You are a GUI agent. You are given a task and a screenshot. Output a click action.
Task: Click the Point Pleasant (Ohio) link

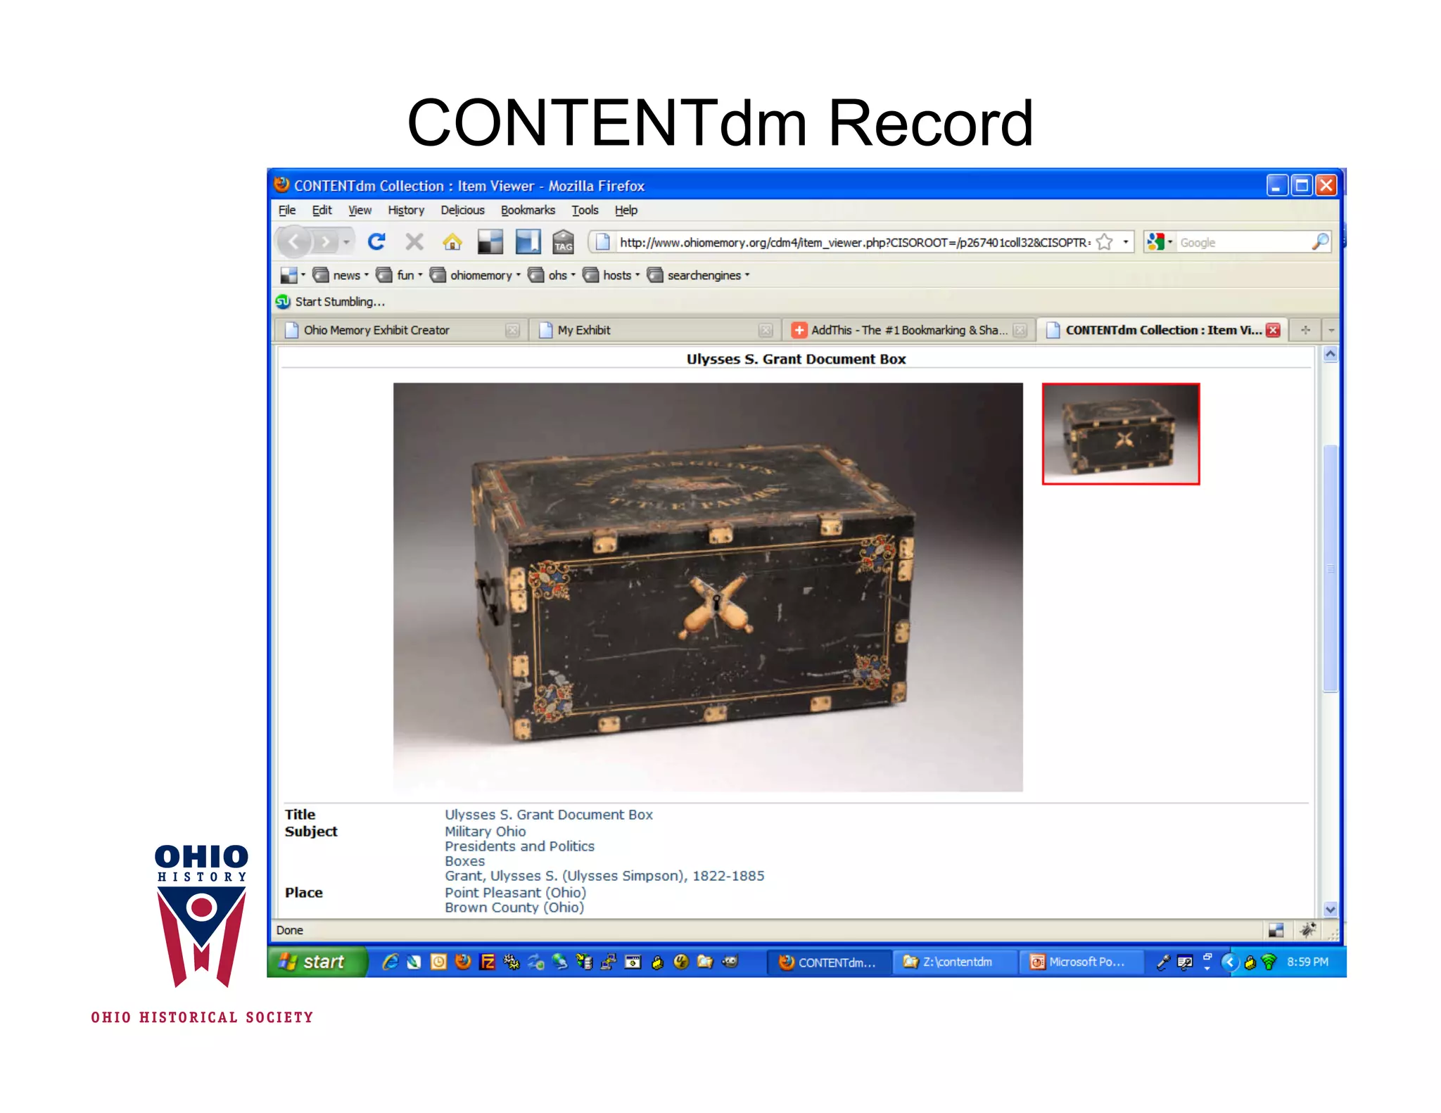515,892
